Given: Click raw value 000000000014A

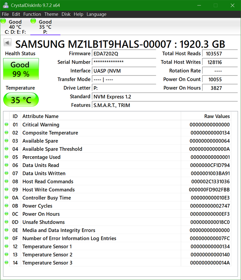Looking at the screenshot, I should click(210, 263).
